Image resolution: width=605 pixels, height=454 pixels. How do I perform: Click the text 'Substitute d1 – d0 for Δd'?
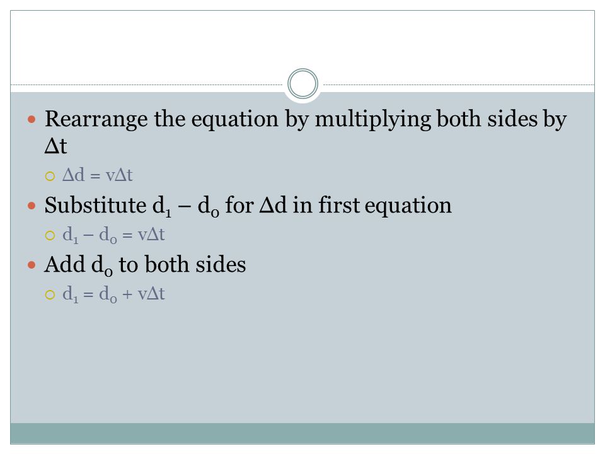point(166,206)
